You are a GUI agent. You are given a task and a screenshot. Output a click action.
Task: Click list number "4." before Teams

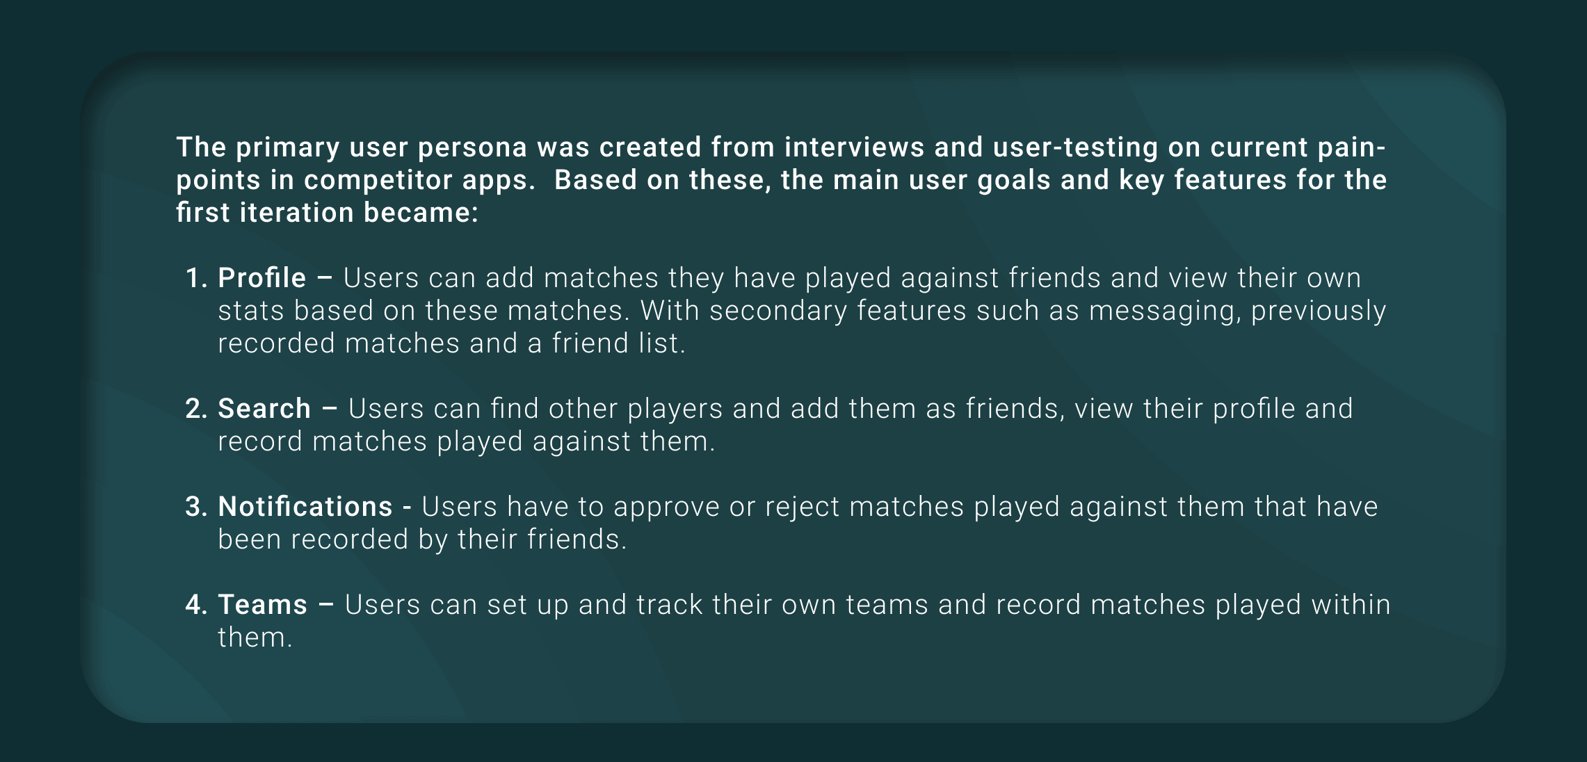tap(197, 605)
